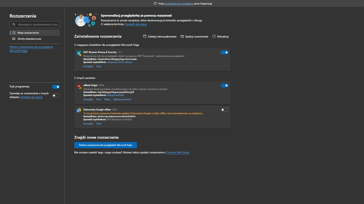Viewport: 364px width, 204px height.
Task: Click the Dokumenty Google offline icon
Action: point(79,110)
